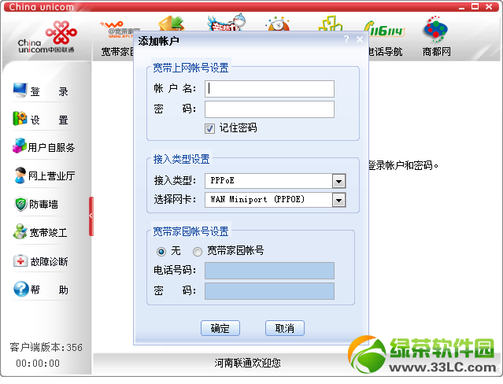Click the 取消 cancel button
The width and height of the screenshot is (503, 384).
[284, 328]
